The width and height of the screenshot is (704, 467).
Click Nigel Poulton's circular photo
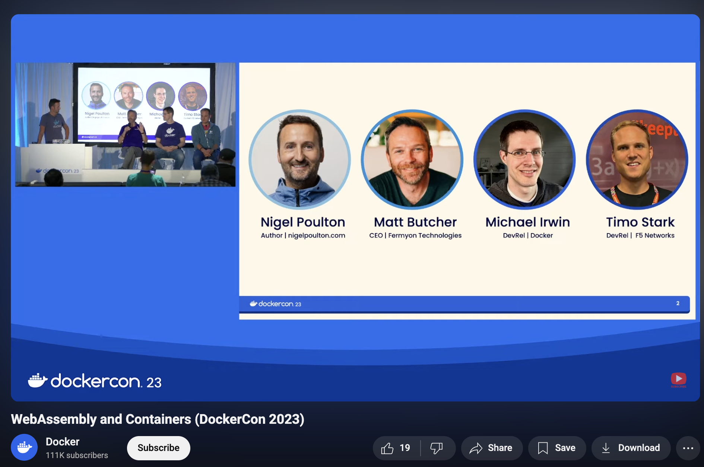[299, 160]
